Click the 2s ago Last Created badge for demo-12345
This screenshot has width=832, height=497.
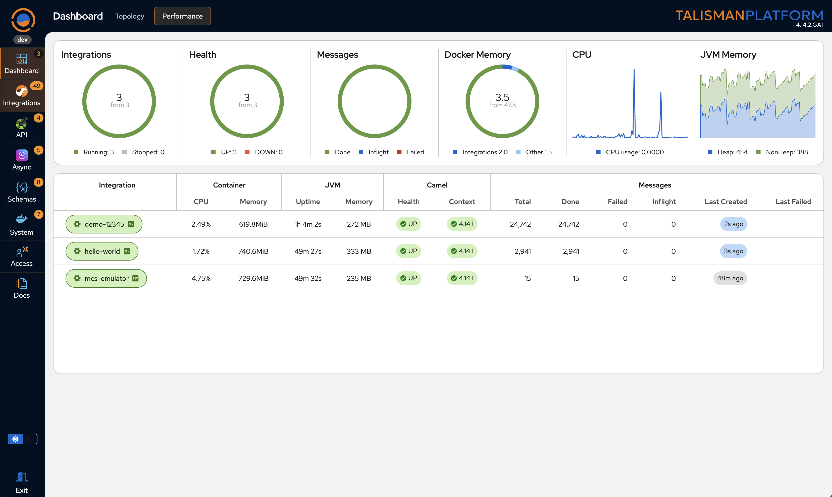point(733,224)
